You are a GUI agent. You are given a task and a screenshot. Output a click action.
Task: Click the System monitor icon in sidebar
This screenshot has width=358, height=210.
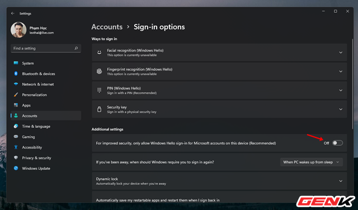(16, 63)
